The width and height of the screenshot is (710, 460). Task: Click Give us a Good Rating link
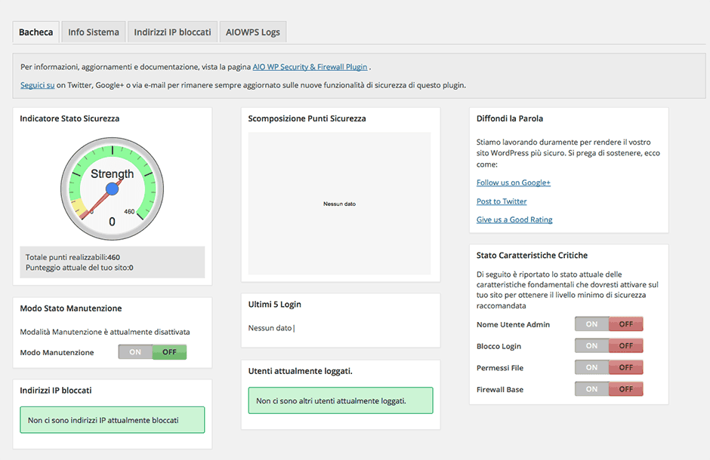pos(514,219)
